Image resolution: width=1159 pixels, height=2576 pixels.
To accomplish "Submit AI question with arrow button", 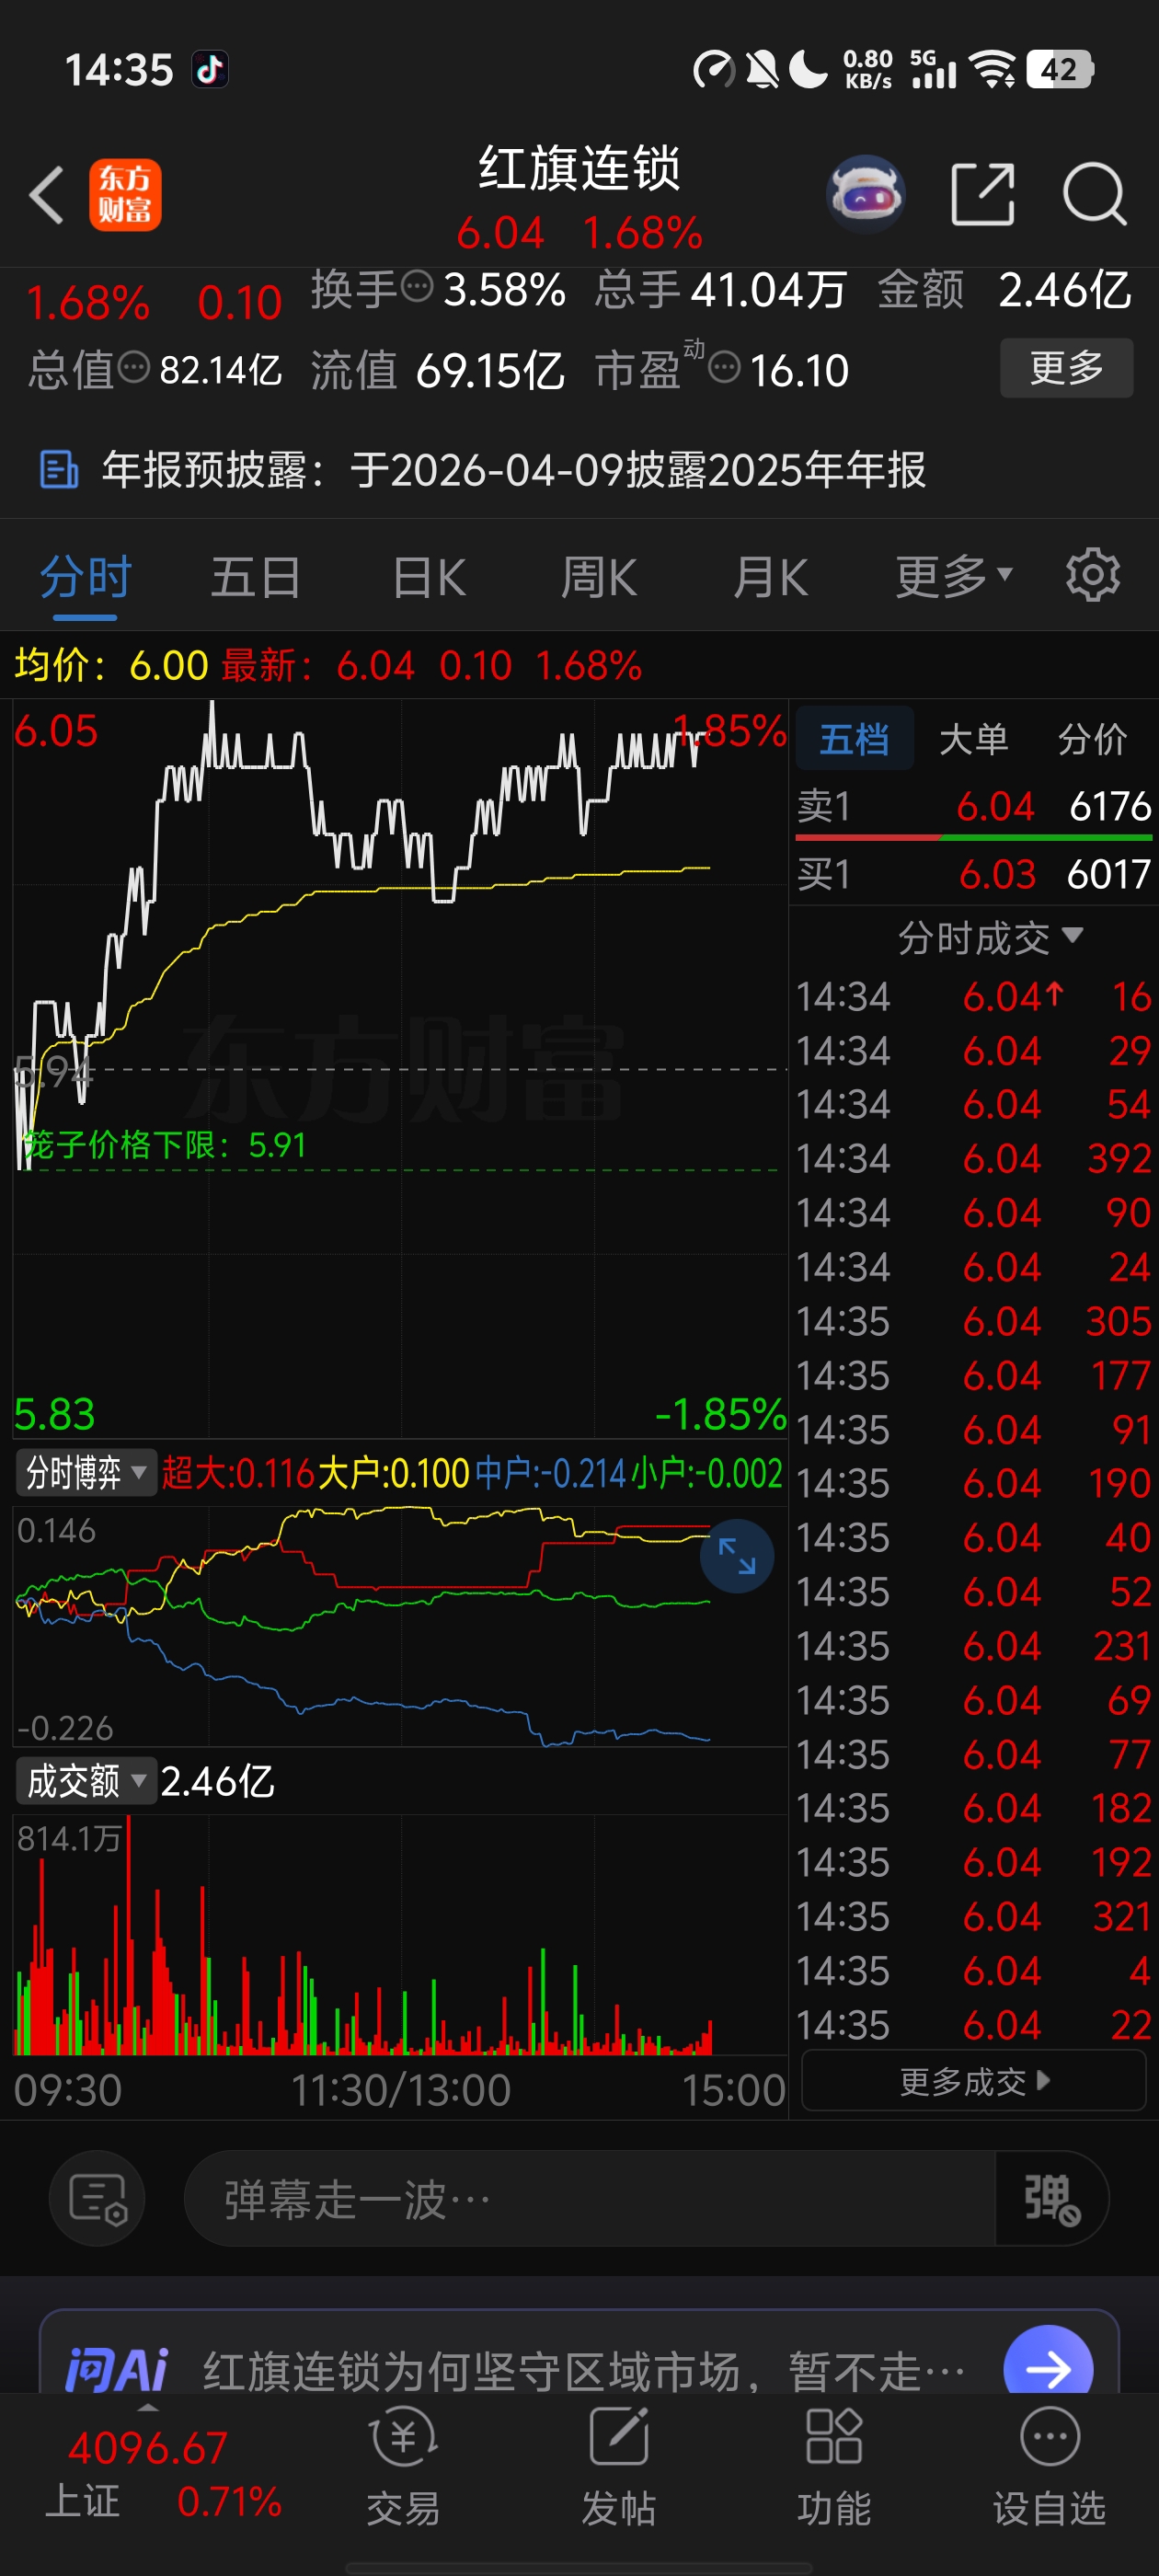I will (1048, 2367).
